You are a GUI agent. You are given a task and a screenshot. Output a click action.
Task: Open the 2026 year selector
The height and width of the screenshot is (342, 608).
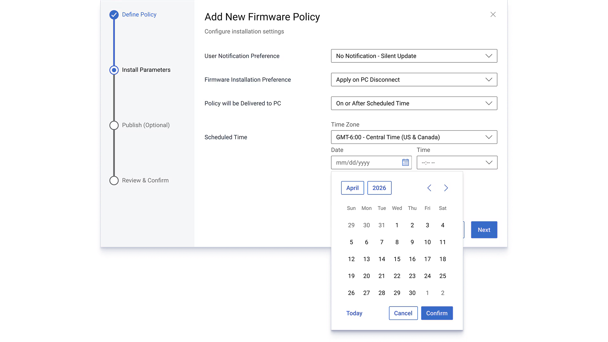(379, 188)
